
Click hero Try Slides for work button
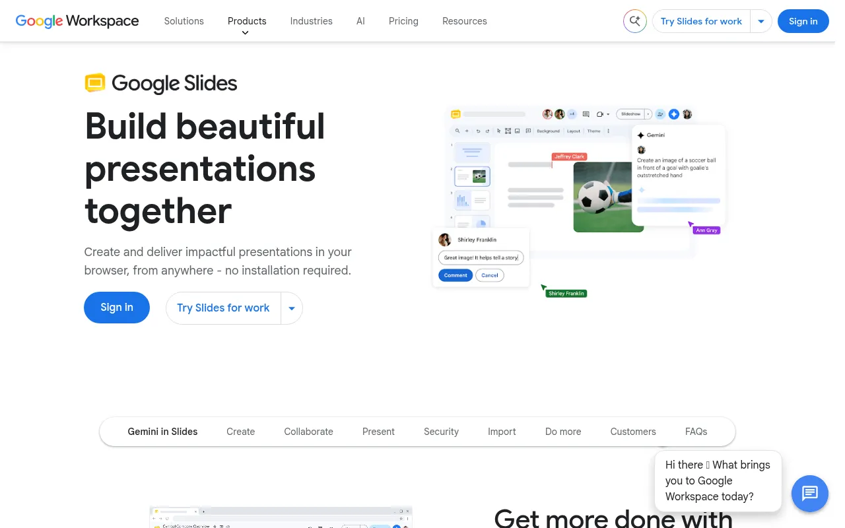(223, 308)
